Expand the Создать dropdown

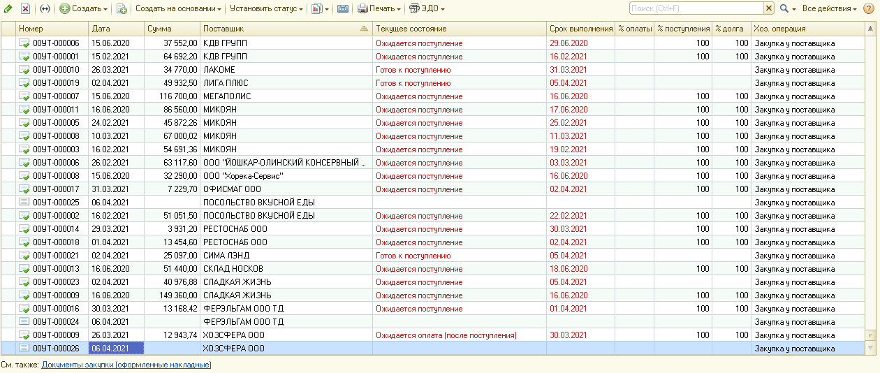coord(84,8)
